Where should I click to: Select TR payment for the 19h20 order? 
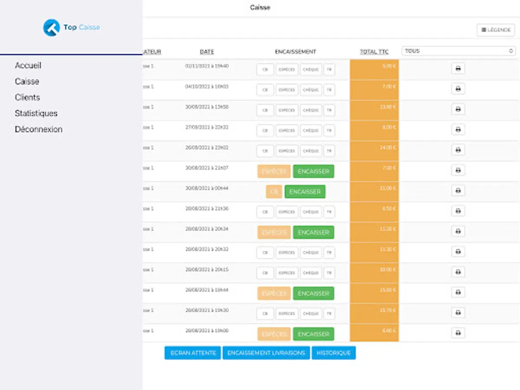point(329,314)
